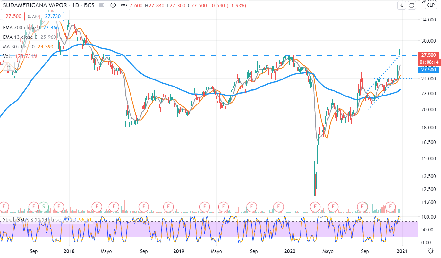This screenshot has height=258, width=441.
Task: Click the last E earnings marker before 2021
Action: tap(391, 206)
